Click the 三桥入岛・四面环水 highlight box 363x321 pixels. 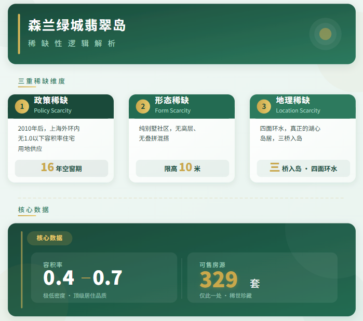[x=303, y=168]
